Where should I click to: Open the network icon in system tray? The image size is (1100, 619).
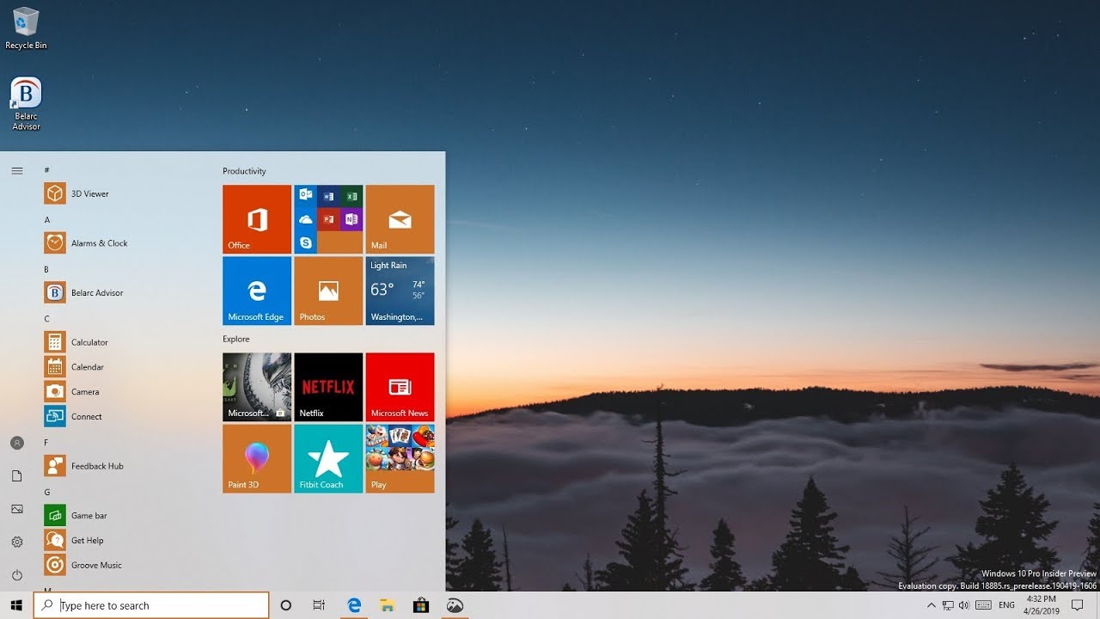point(949,605)
